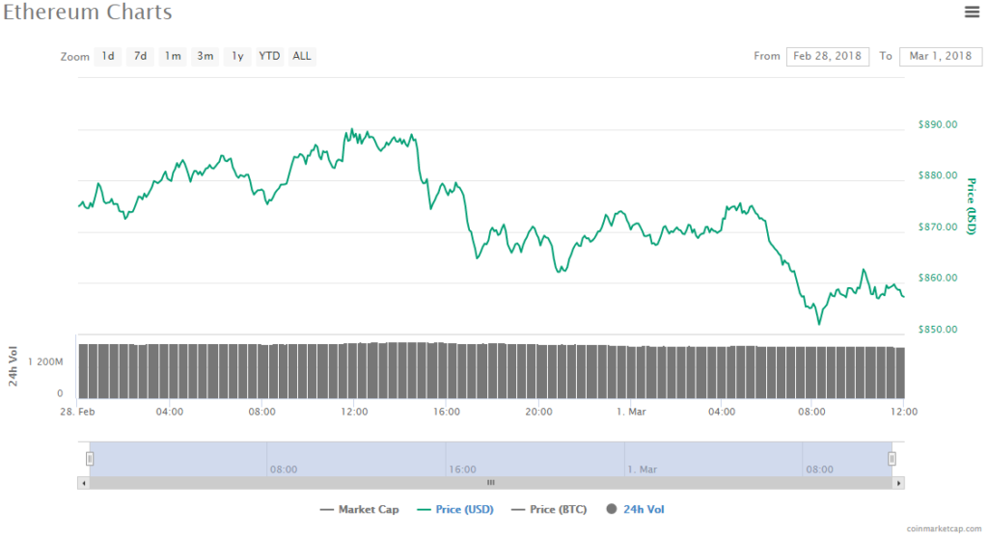Show ALL time zoom range
The height and width of the screenshot is (535, 988).
302,56
